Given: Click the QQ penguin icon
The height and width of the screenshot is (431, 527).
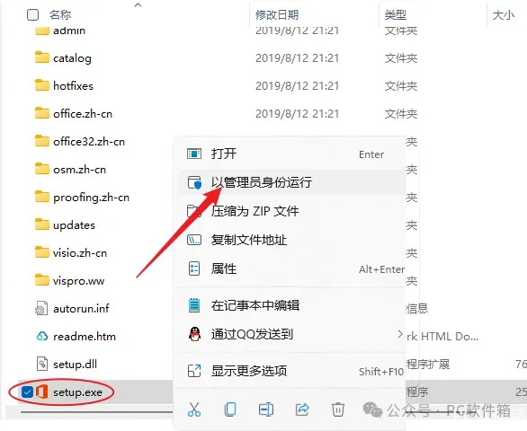Looking at the screenshot, I should [x=194, y=334].
